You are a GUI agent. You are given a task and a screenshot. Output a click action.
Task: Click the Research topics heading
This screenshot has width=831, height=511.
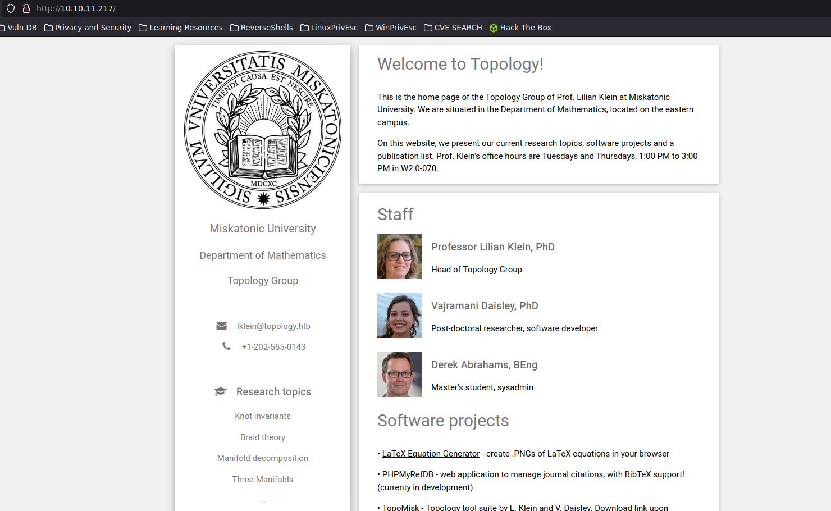(273, 392)
